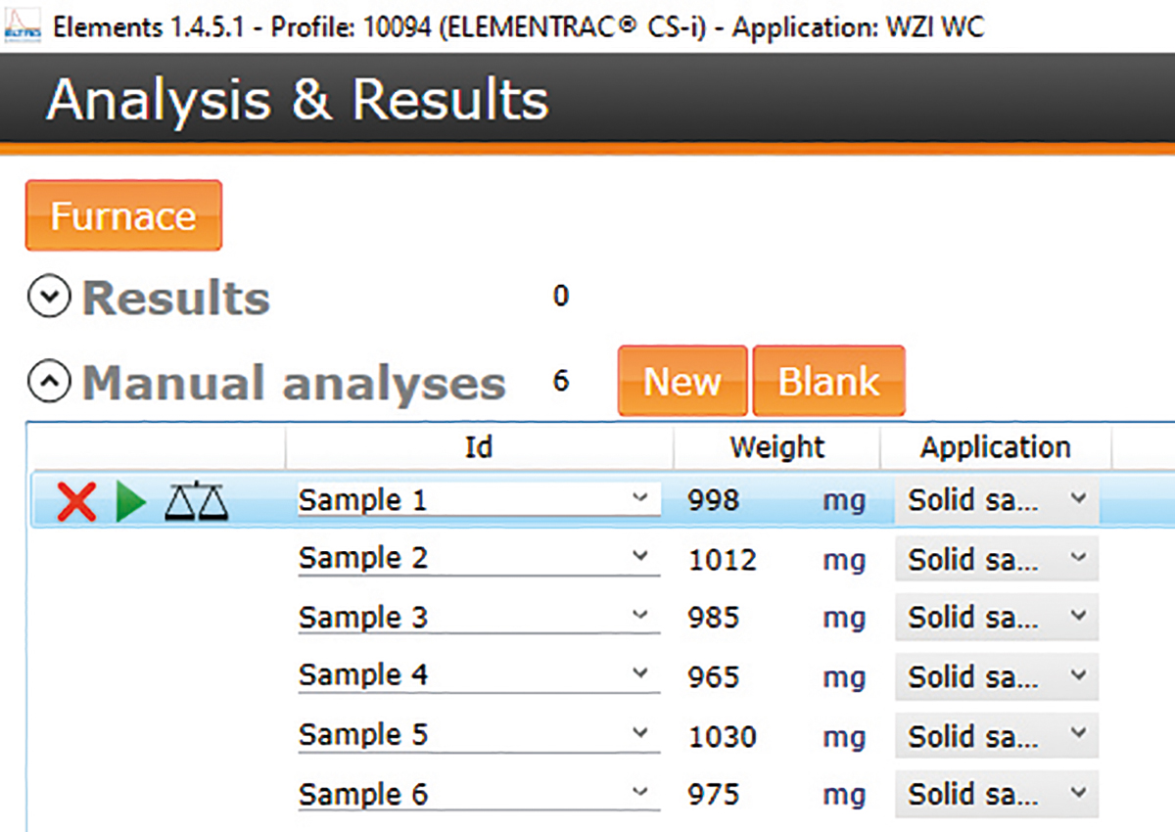
Task: Open the balance weighing icon for Sample 1
Action: pos(195,499)
